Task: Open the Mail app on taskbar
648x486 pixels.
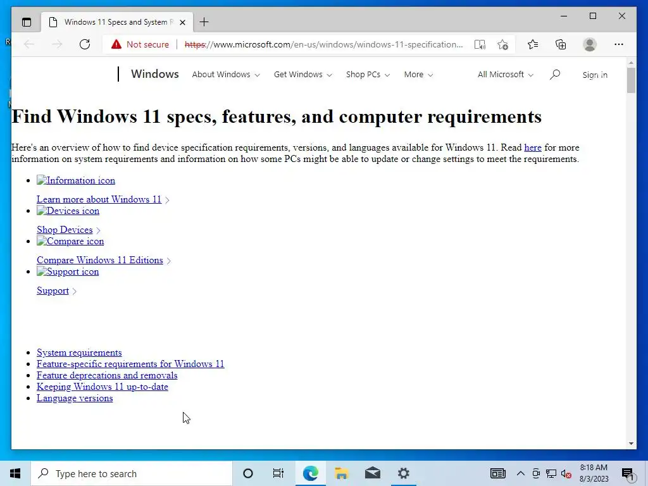Action: click(x=372, y=473)
